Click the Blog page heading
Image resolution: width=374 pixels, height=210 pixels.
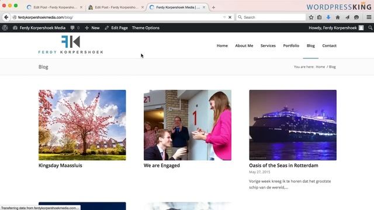(x=43, y=67)
